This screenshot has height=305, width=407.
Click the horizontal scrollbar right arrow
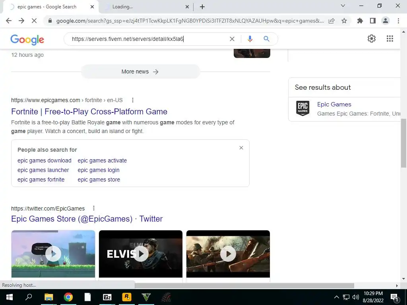(x=397, y=286)
